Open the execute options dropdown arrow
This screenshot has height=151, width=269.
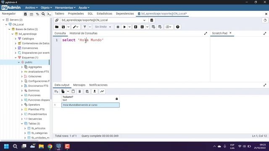pos(129,27)
